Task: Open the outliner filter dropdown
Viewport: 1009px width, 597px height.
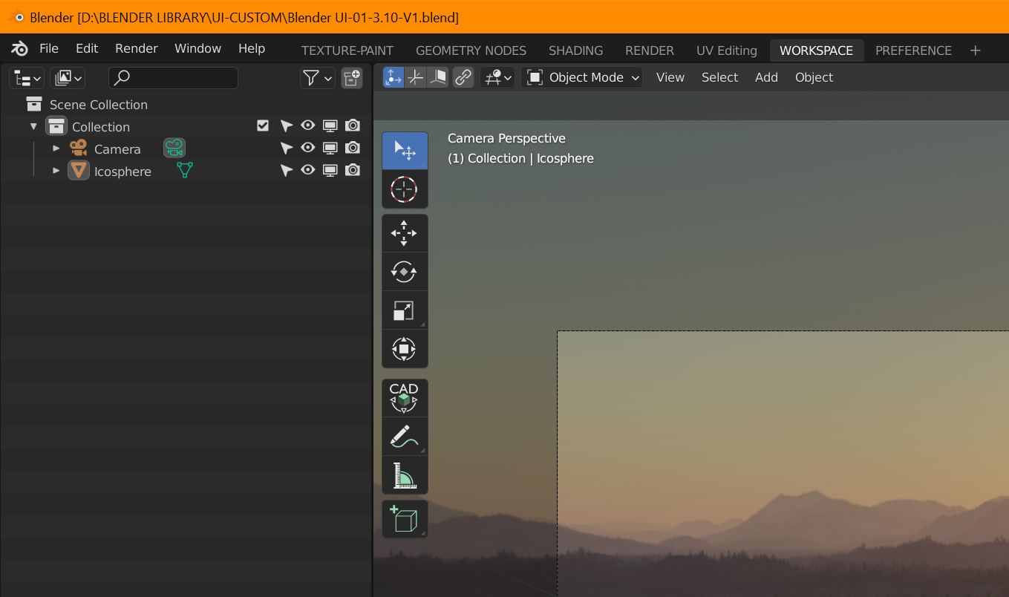Action: click(318, 78)
